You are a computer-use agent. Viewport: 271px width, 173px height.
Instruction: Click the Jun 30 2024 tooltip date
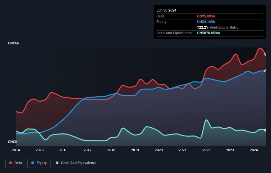pyautogui.click(x=166, y=10)
